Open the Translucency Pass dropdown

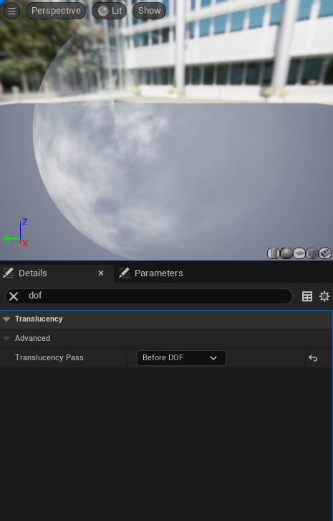(x=181, y=358)
